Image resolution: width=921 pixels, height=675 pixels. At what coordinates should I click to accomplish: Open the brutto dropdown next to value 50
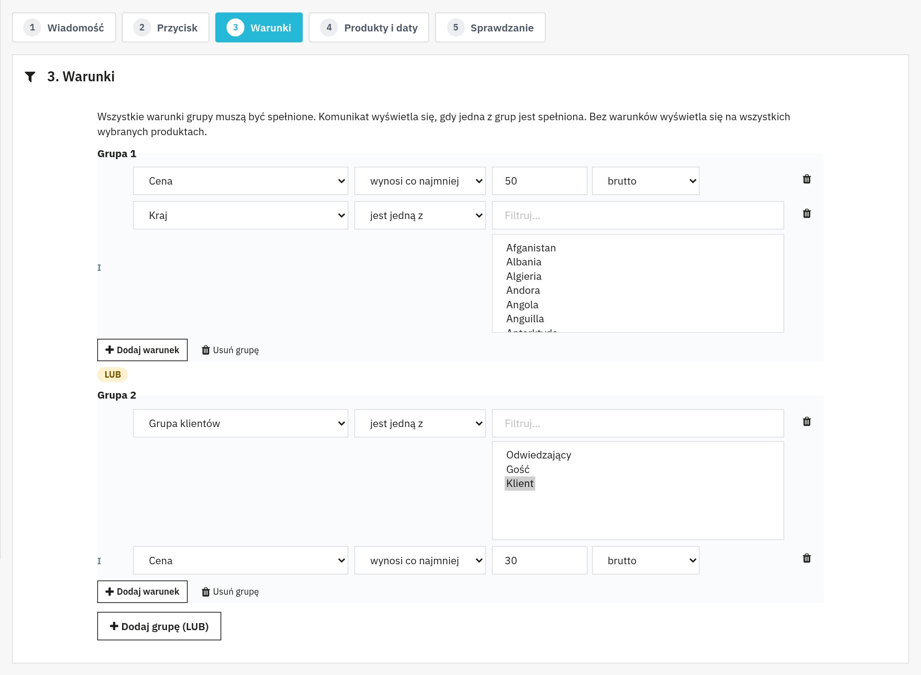(x=646, y=181)
